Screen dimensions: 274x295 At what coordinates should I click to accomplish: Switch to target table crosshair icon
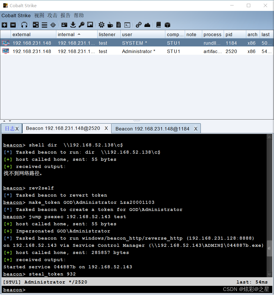[53, 25]
